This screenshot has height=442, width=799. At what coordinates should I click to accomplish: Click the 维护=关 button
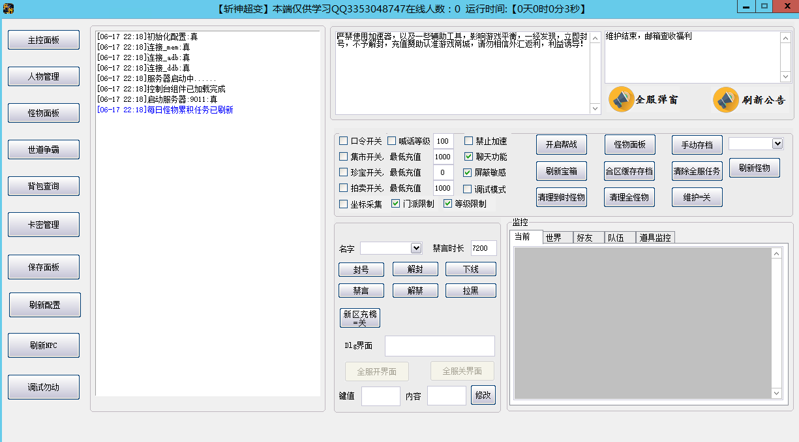pyautogui.click(x=697, y=197)
